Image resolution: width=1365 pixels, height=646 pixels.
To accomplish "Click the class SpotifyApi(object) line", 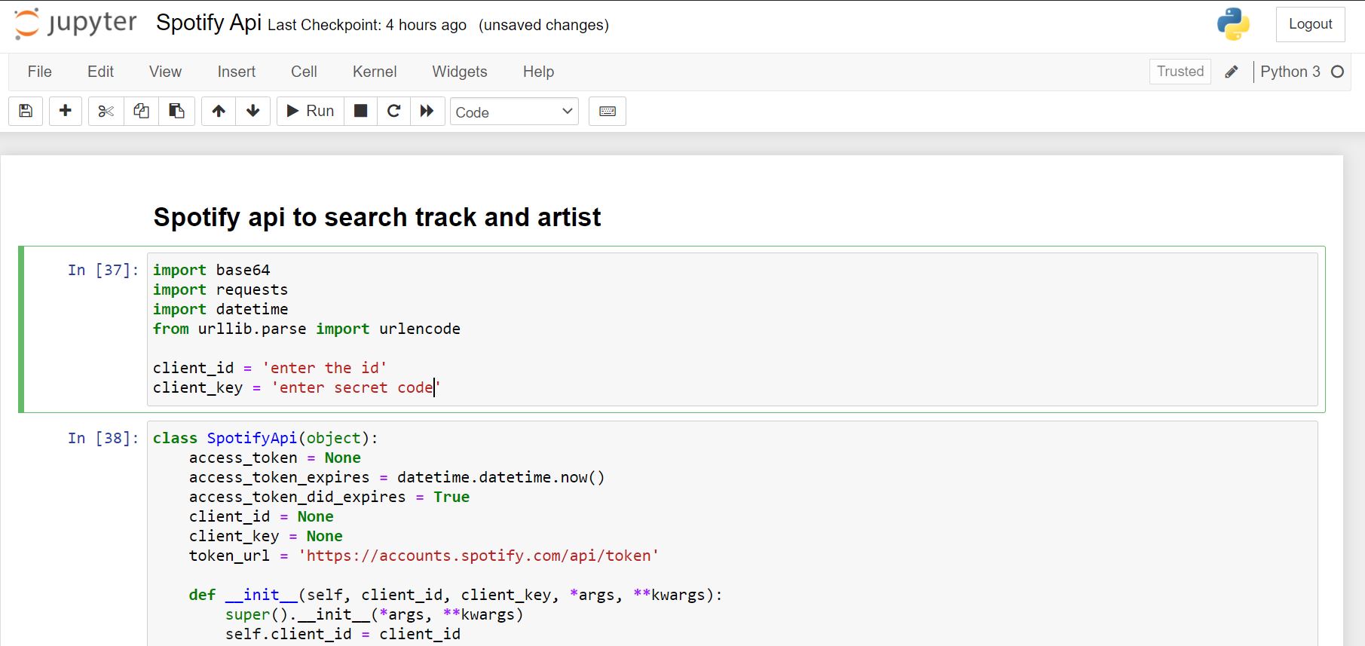I will coord(265,438).
